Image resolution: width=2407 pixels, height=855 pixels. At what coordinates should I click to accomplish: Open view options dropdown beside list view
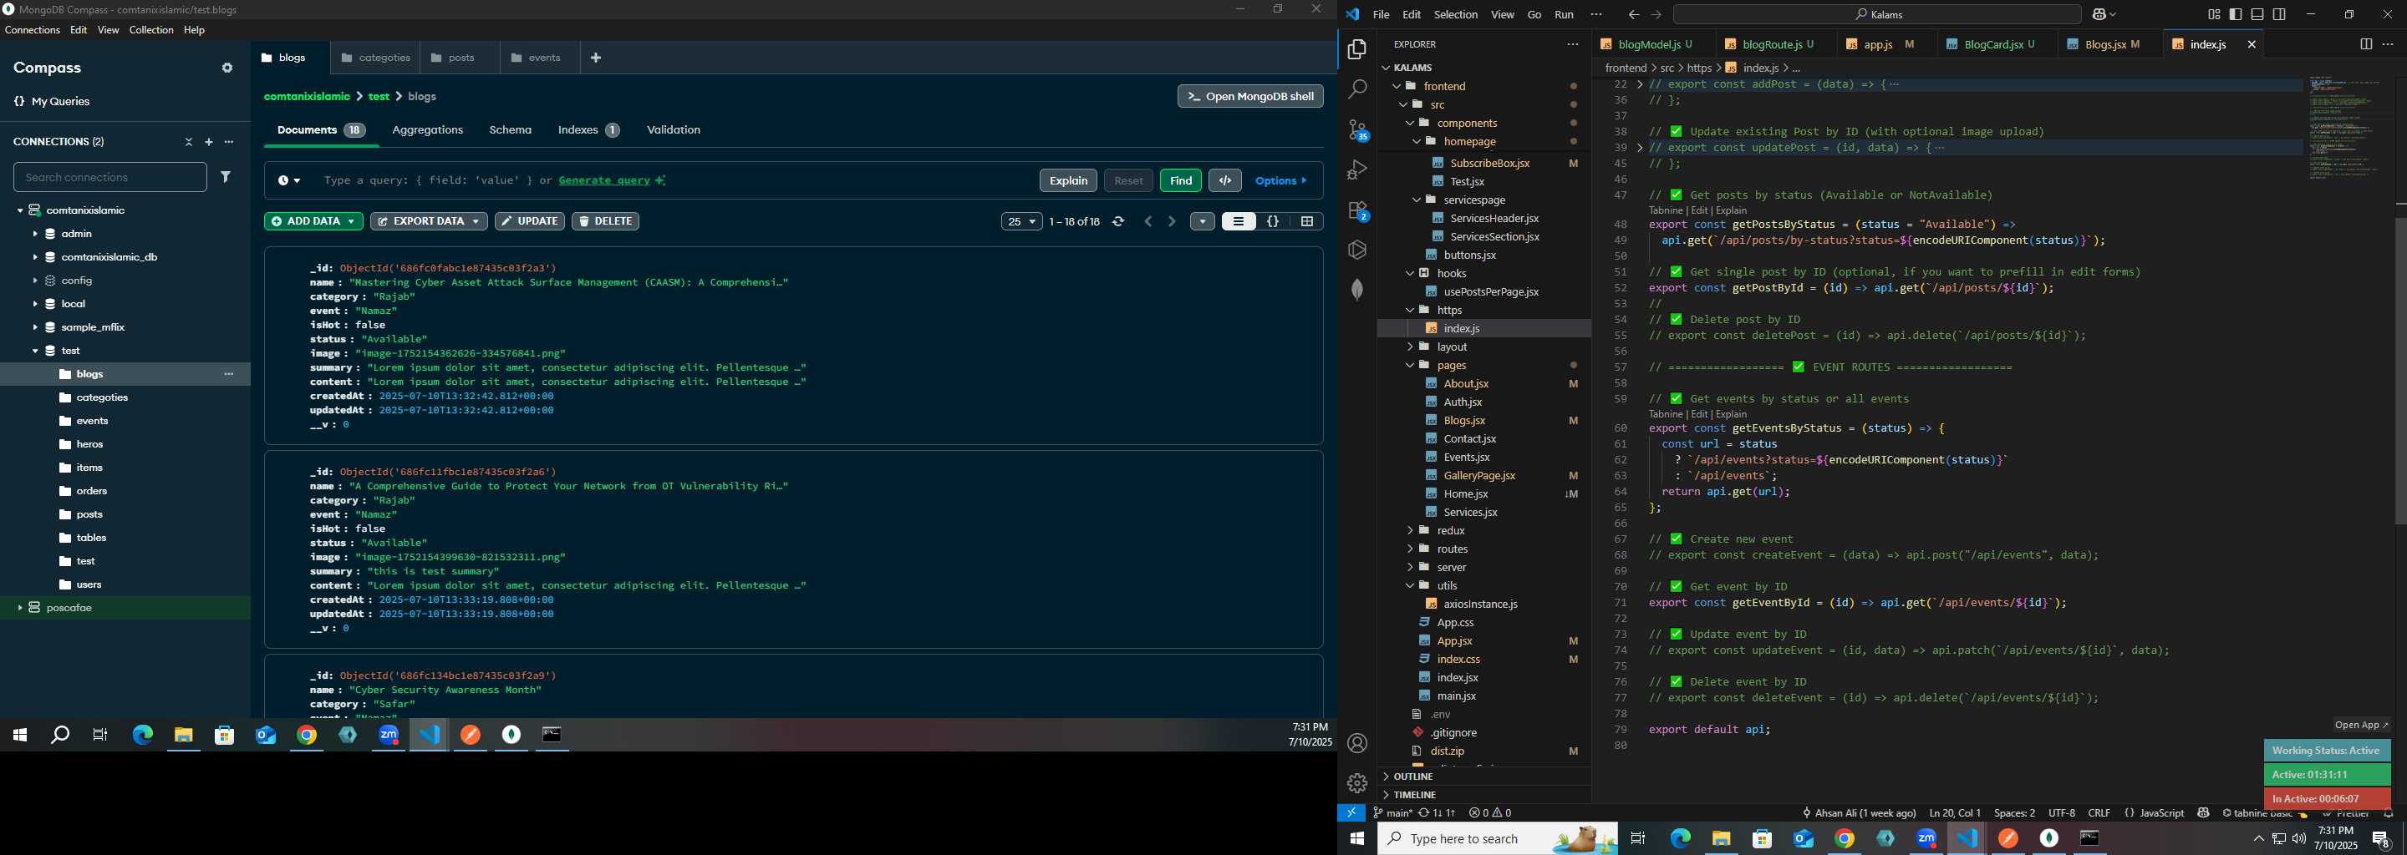click(x=1203, y=221)
